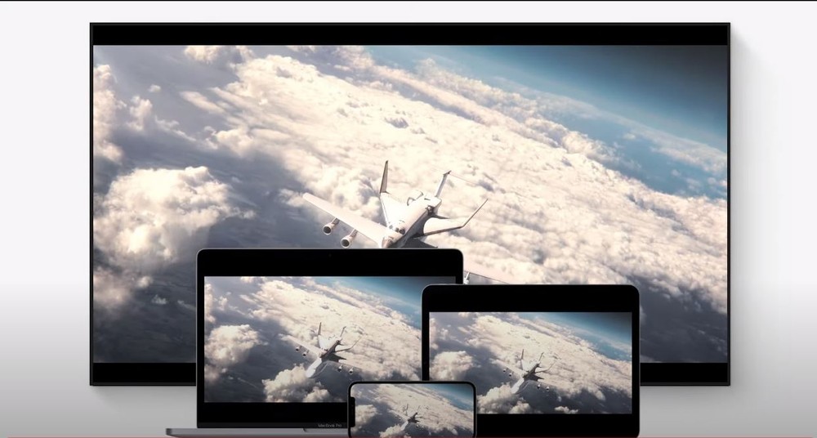Click the iPad tablet screen

pyautogui.click(x=530, y=362)
